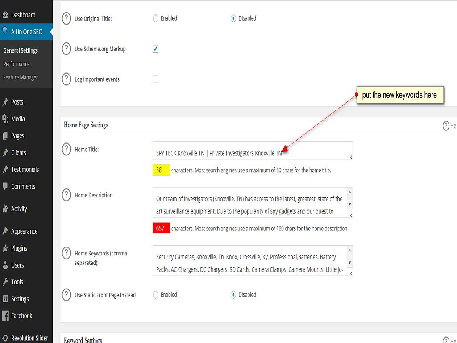Go to Revolution Slider label
The image size is (457, 343).
click(x=29, y=338)
